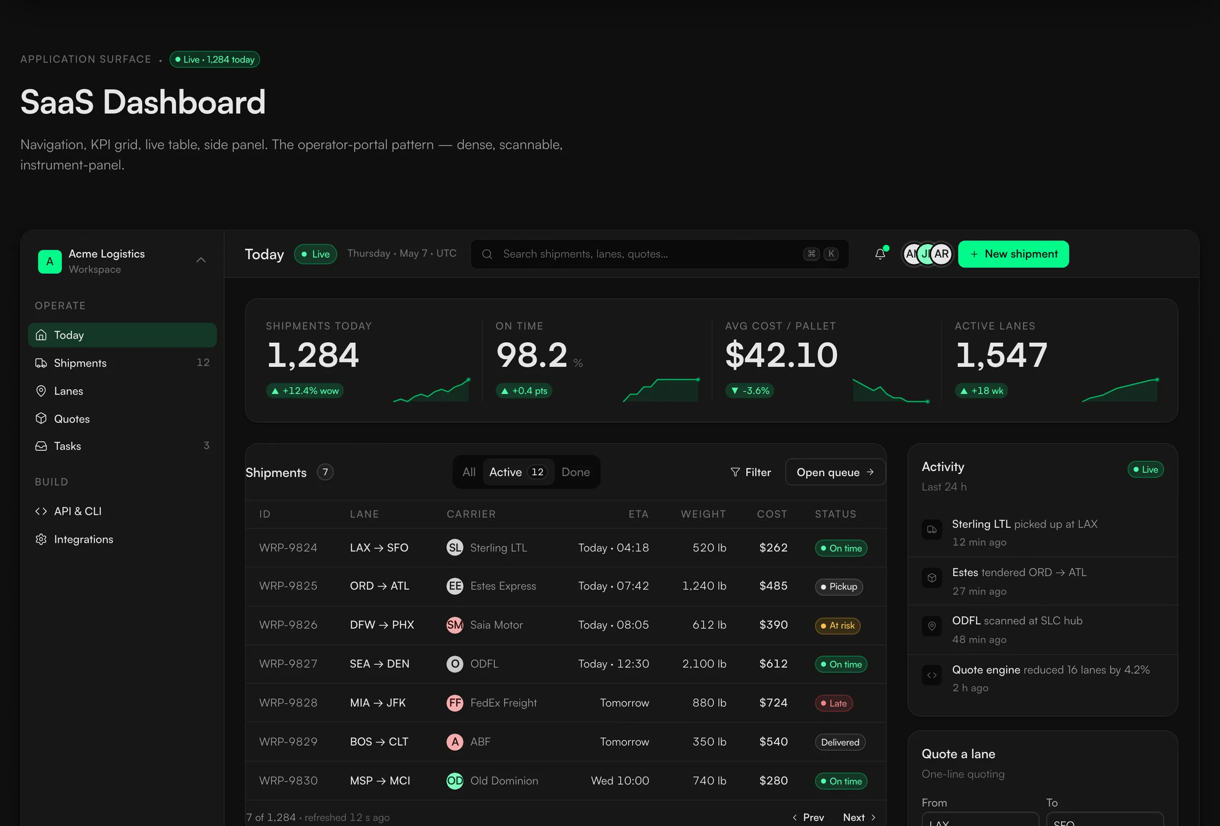Open shipment WRP-9826
1220x826 pixels.
[x=565, y=625]
